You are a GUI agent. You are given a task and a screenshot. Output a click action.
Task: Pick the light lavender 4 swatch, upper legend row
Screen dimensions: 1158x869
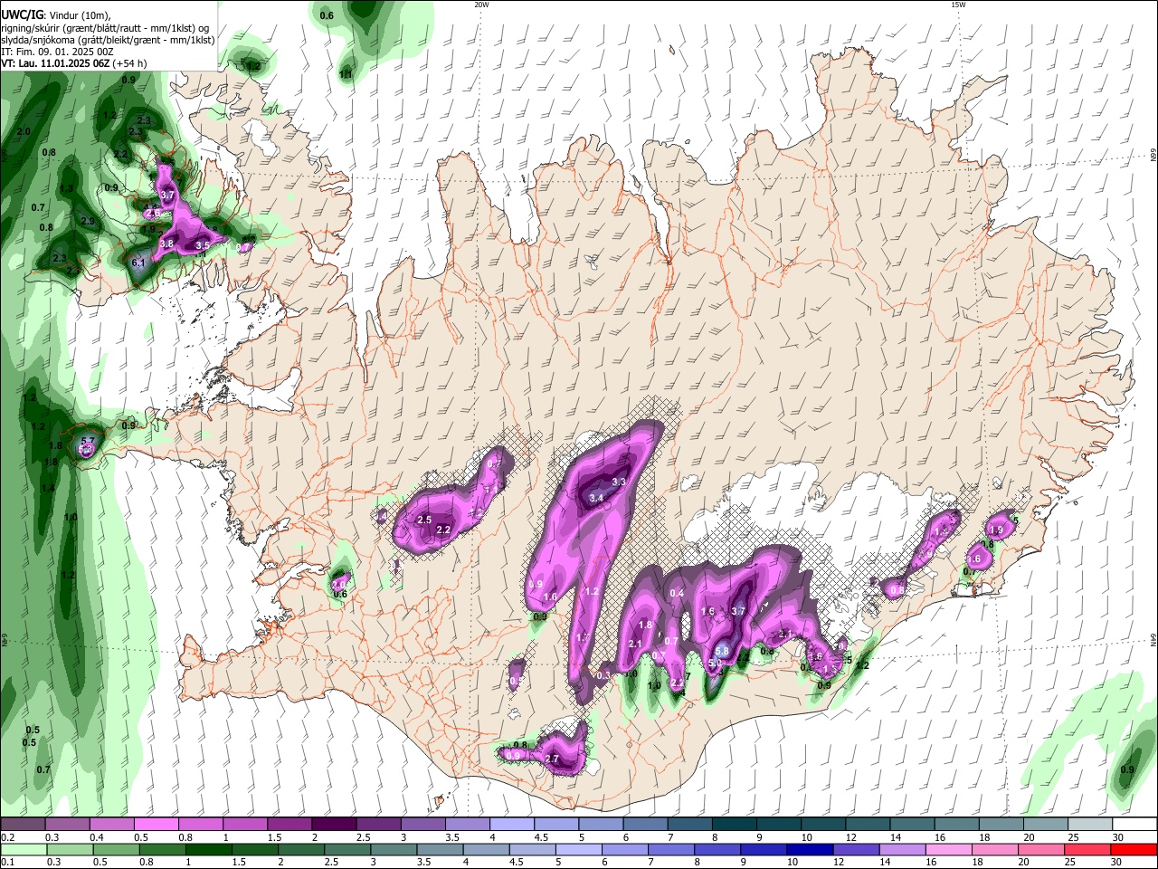[x=512, y=825]
